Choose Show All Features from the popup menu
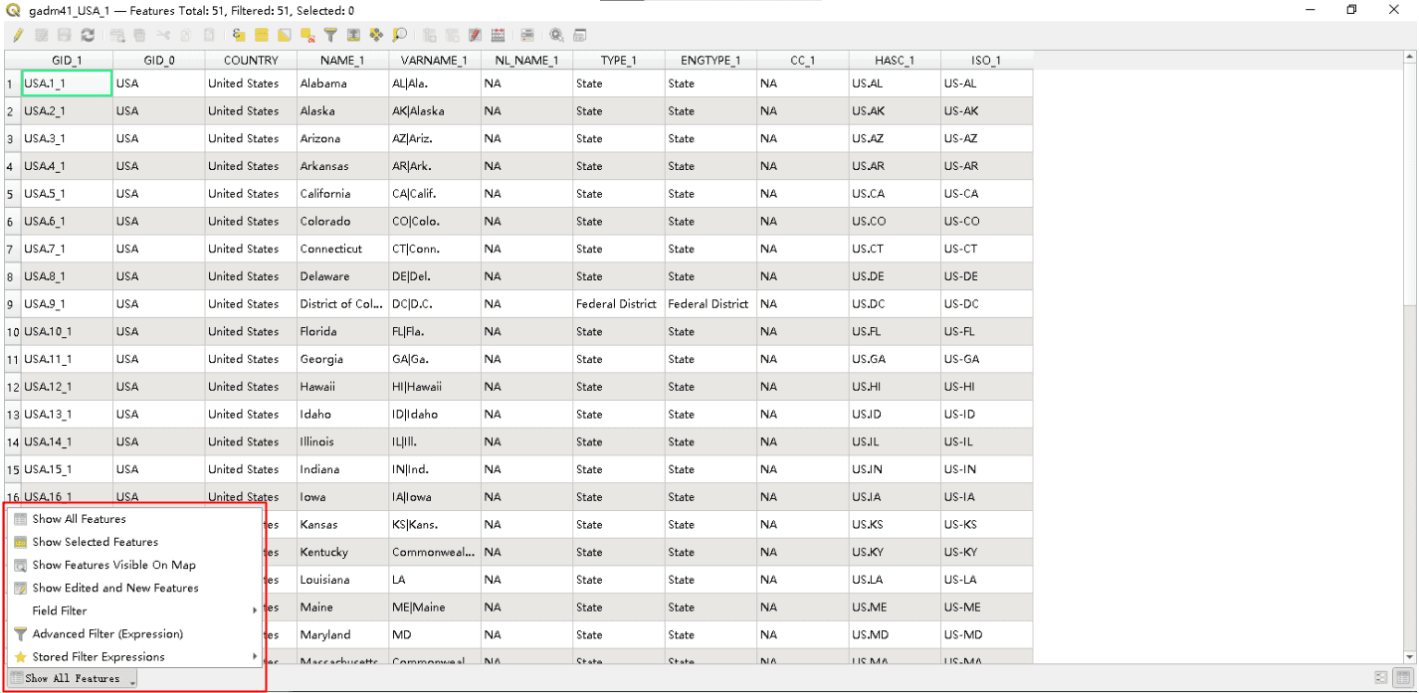 click(134, 519)
